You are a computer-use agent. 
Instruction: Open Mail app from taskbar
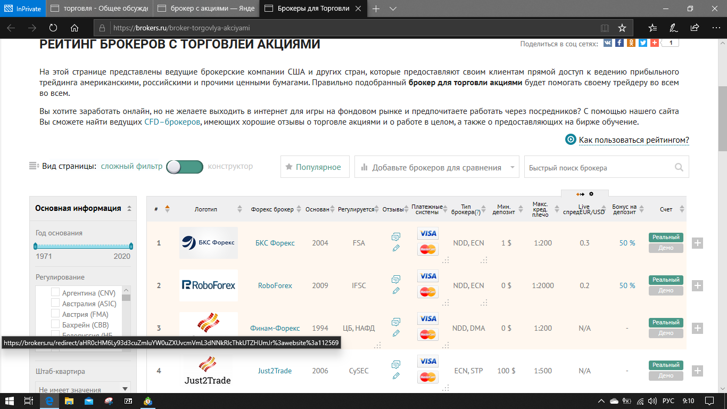pos(89,400)
